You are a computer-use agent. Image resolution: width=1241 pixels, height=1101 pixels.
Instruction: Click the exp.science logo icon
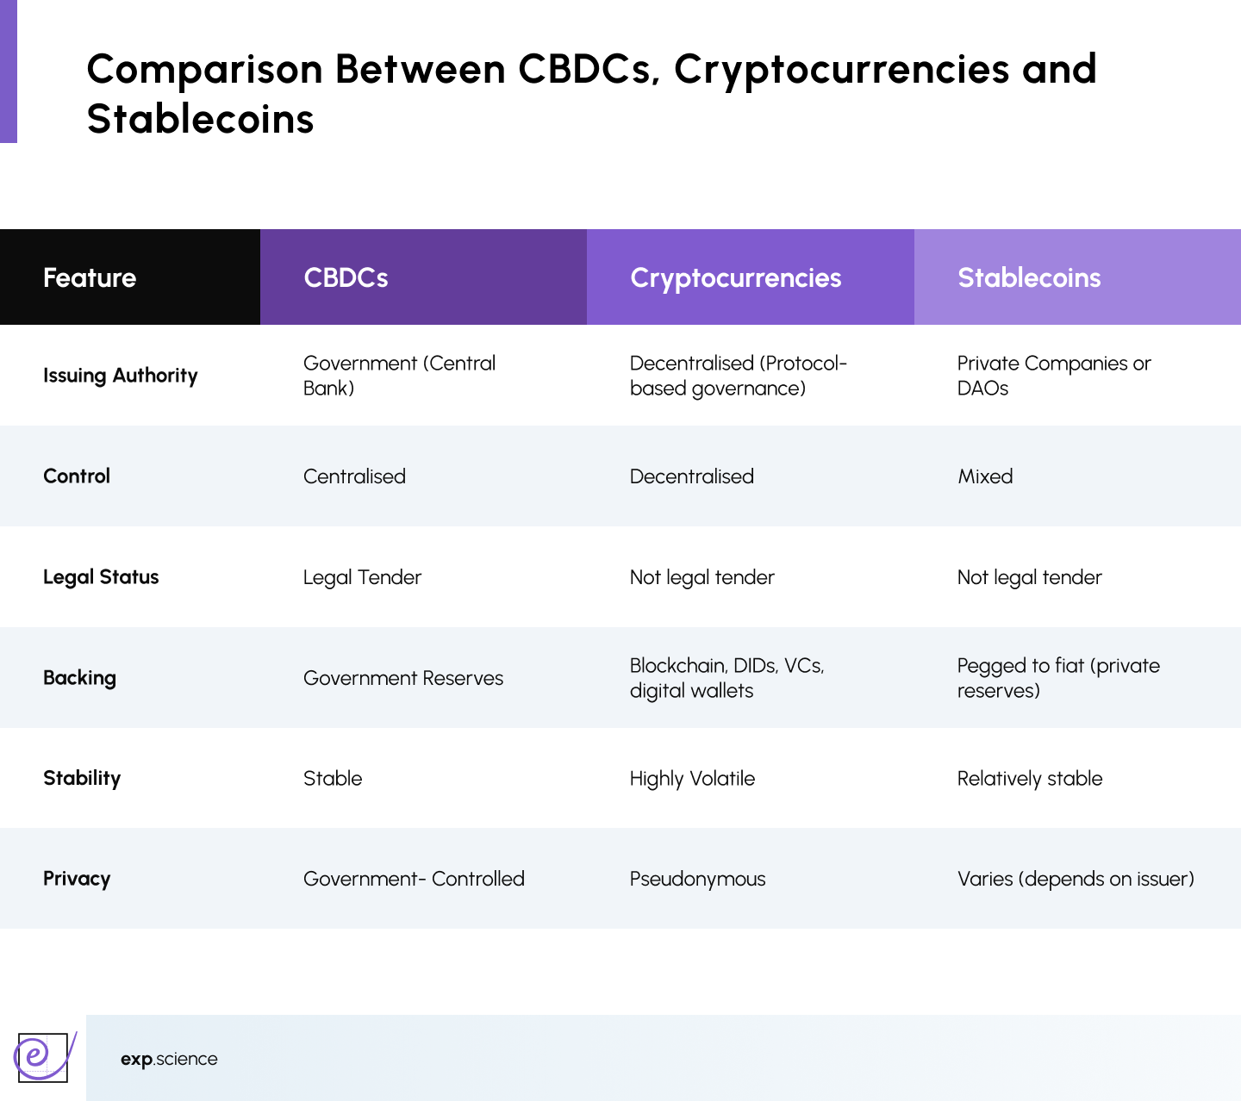coord(42,1056)
